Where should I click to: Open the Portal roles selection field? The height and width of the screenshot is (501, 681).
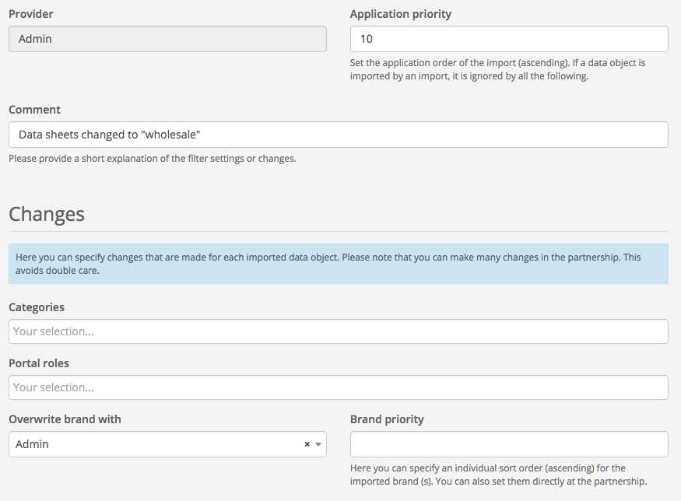[338, 387]
